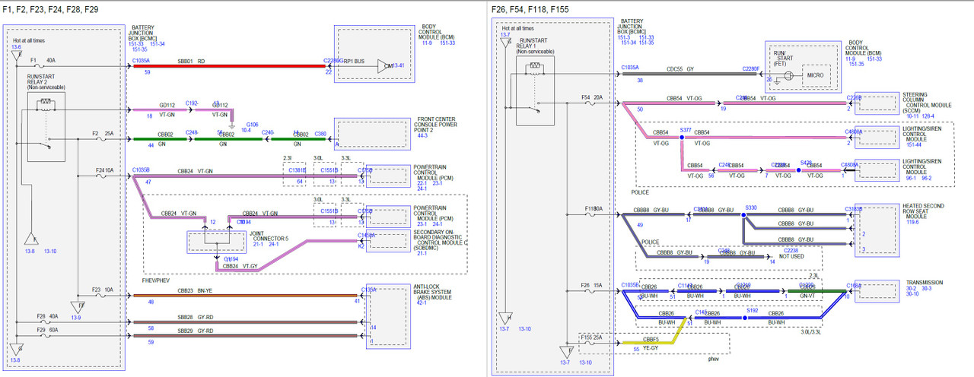
Task: Open the 30-2 link under Transmission
Action: pyautogui.click(x=912, y=288)
